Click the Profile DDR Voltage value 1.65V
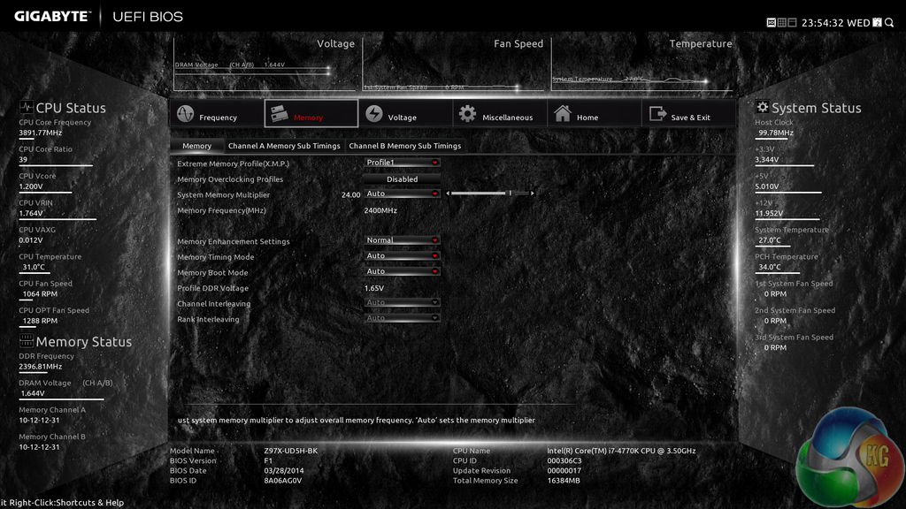 pyautogui.click(x=374, y=288)
